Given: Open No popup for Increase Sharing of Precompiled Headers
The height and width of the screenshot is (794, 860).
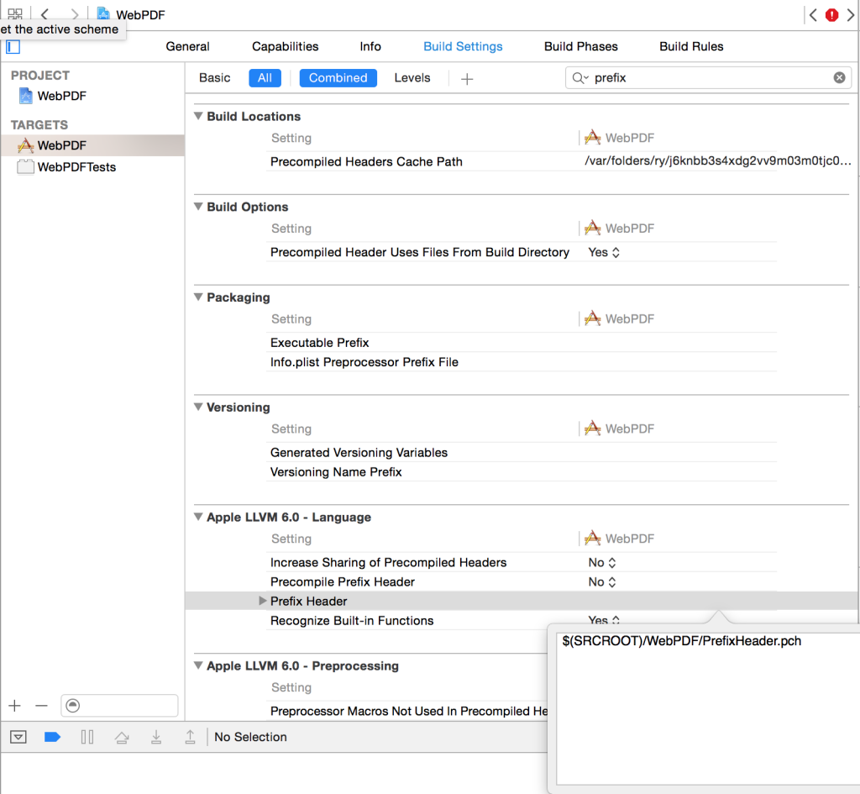Looking at the screenshot, I should point(602,562).
